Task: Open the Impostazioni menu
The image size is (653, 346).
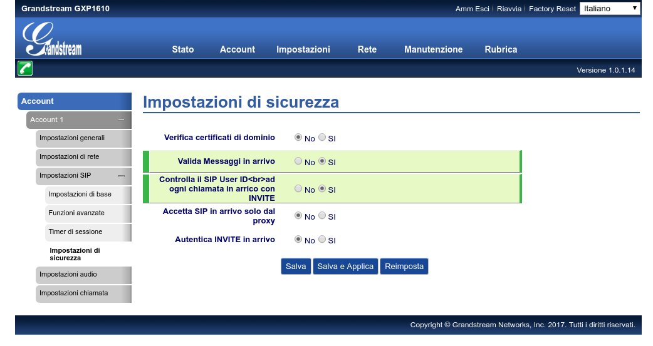Action: (303, 49)
